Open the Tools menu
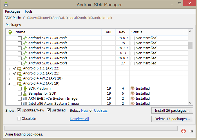 (x=28, y=11)
